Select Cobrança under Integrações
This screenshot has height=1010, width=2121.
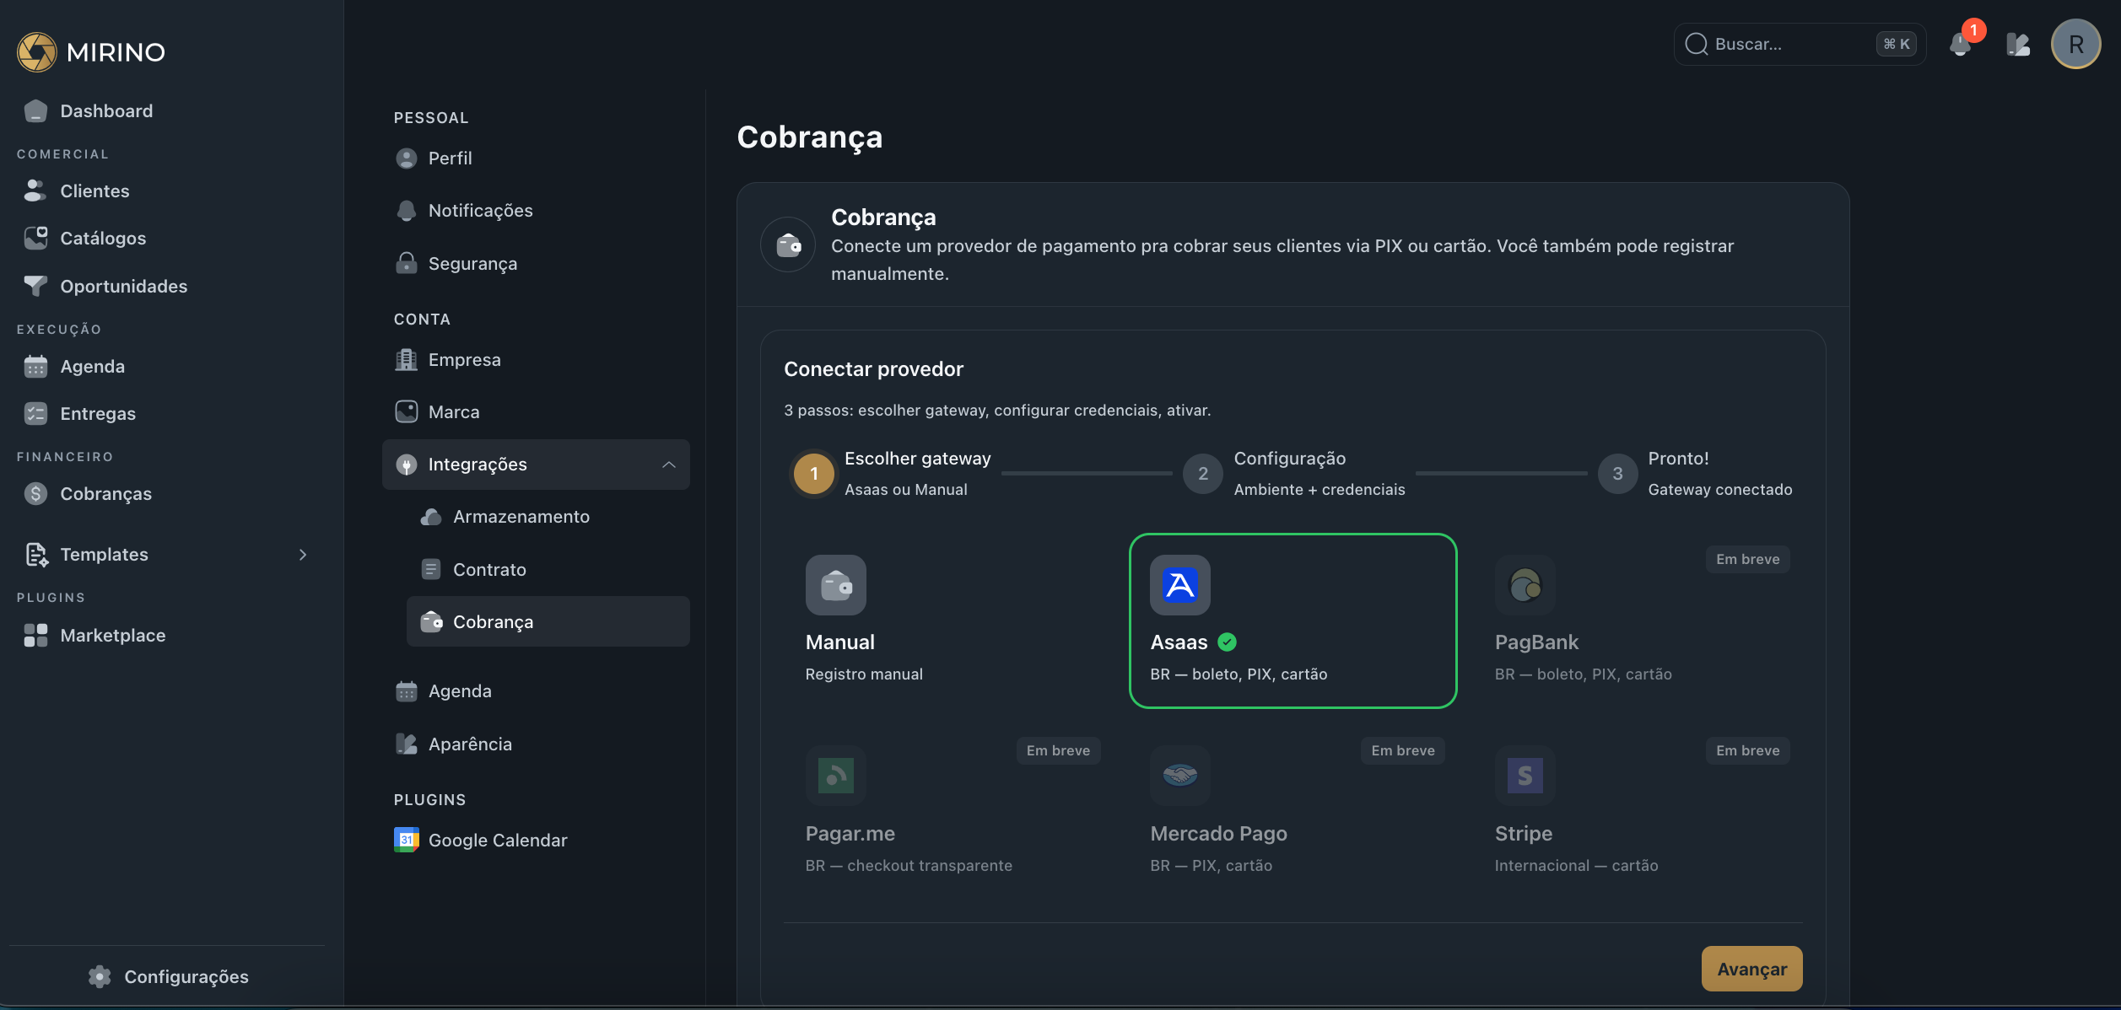[x=548, y=622]
